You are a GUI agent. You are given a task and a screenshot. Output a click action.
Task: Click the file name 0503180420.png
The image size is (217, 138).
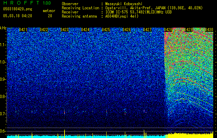point(18,9)
